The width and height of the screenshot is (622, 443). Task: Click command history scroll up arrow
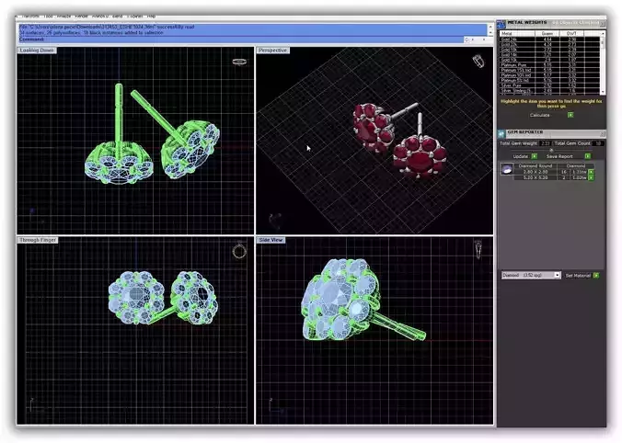pos(490,26)
